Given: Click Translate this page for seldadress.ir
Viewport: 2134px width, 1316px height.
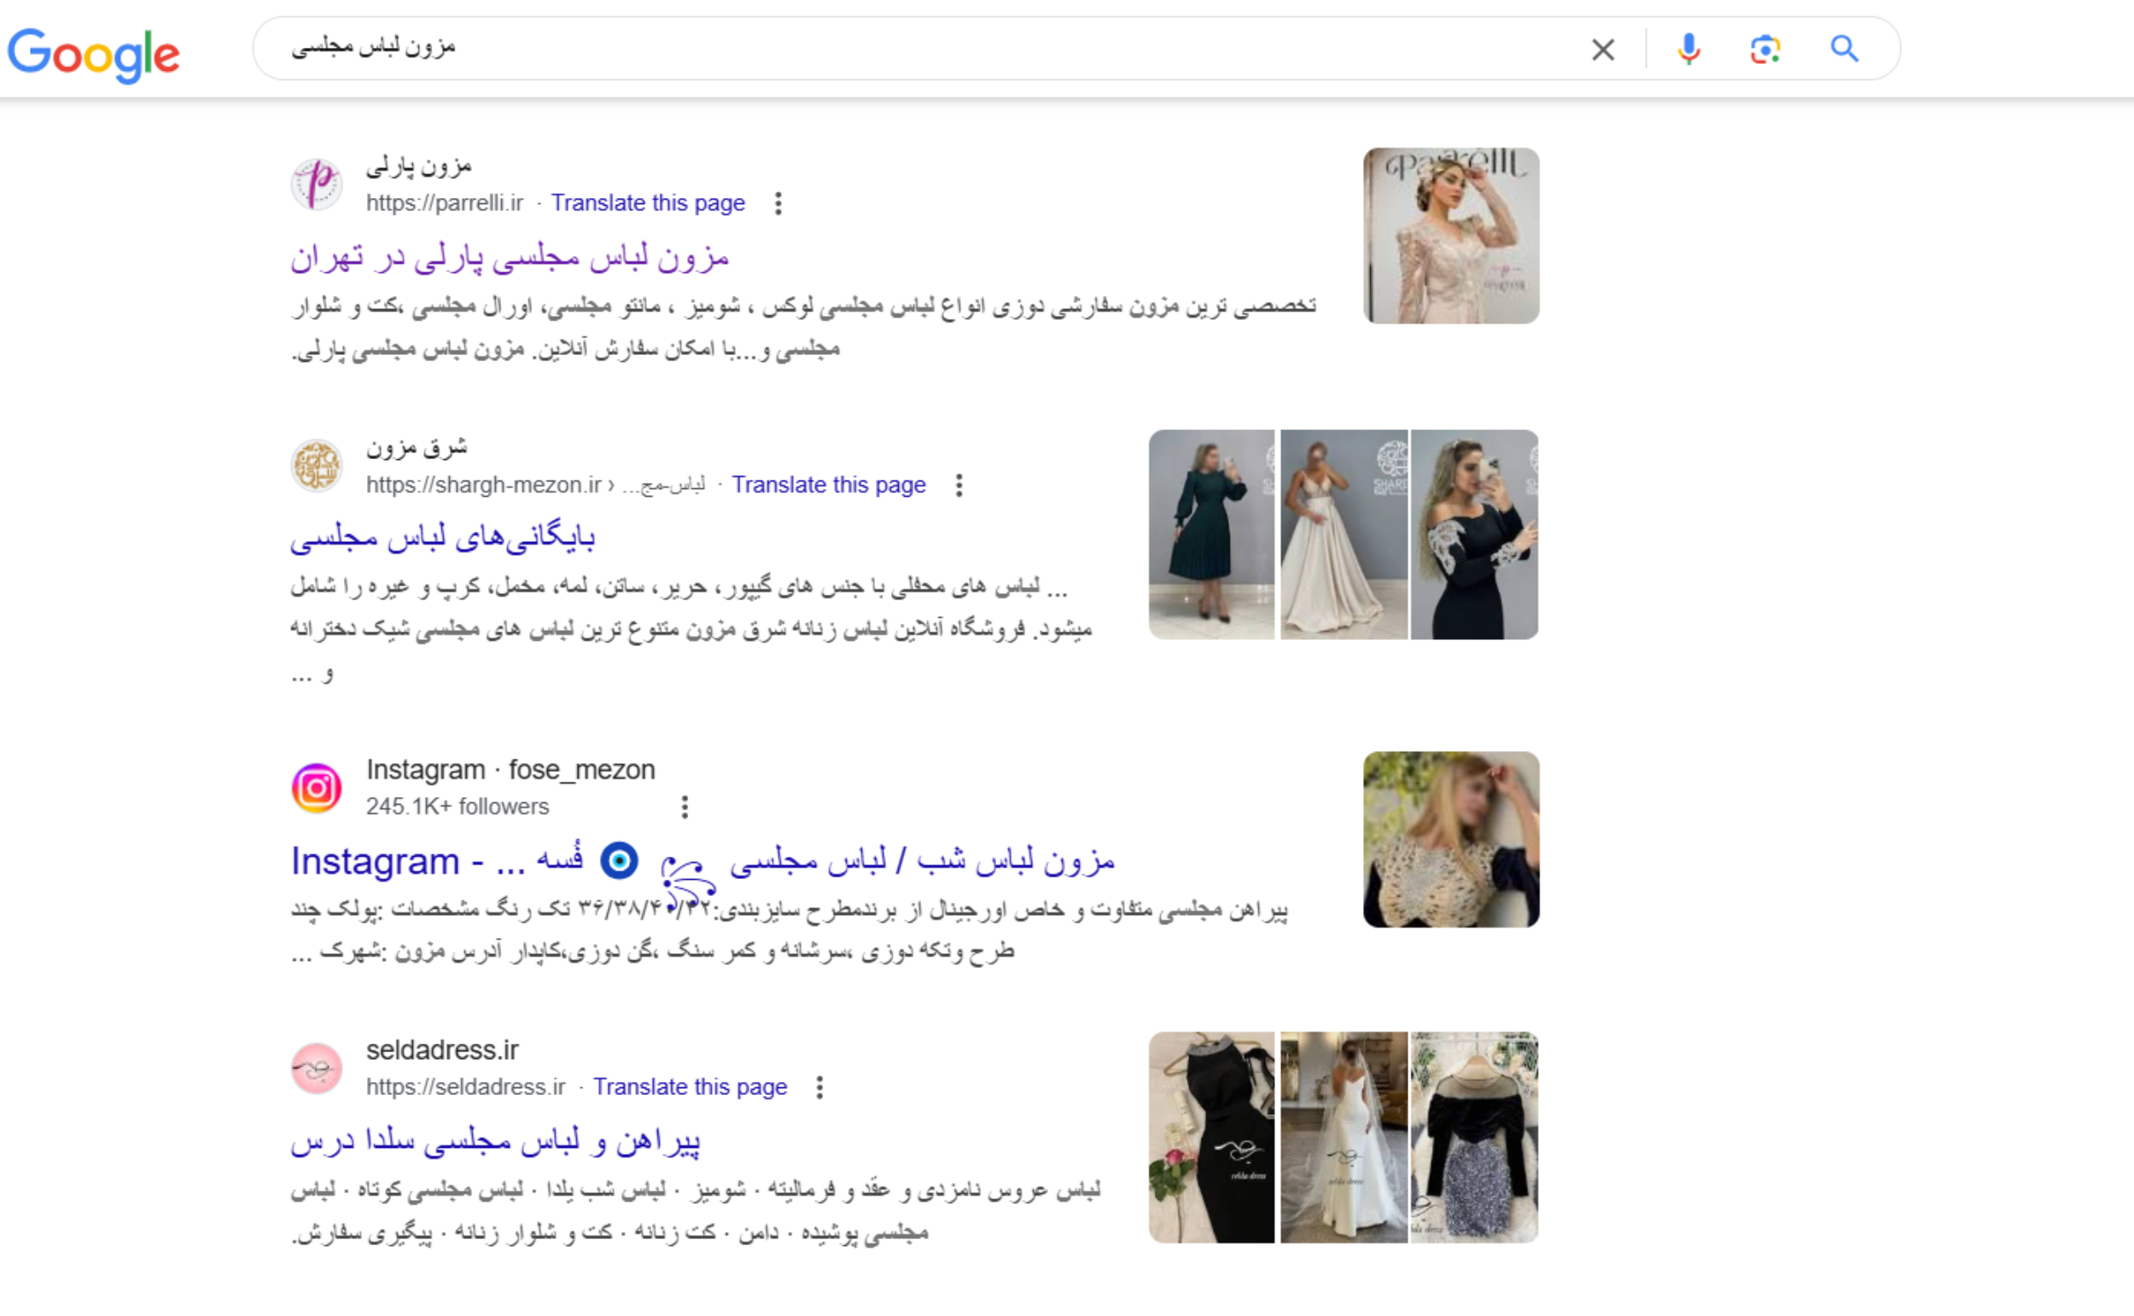Looking at the screenshot, I should coord(690,1087).
